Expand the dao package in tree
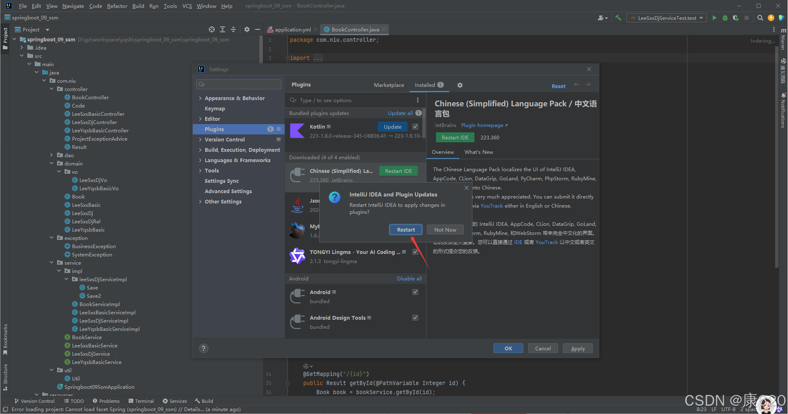Screen dimensions: 788x414 52,155
